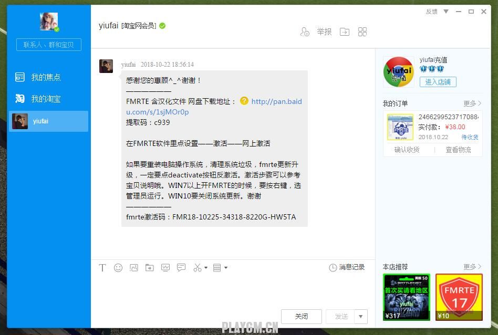This screenshot has width=498, height=335.
Task: Click the fmrte激活码 activation code line
Action: pyautogui.click(x=211, y=217)
